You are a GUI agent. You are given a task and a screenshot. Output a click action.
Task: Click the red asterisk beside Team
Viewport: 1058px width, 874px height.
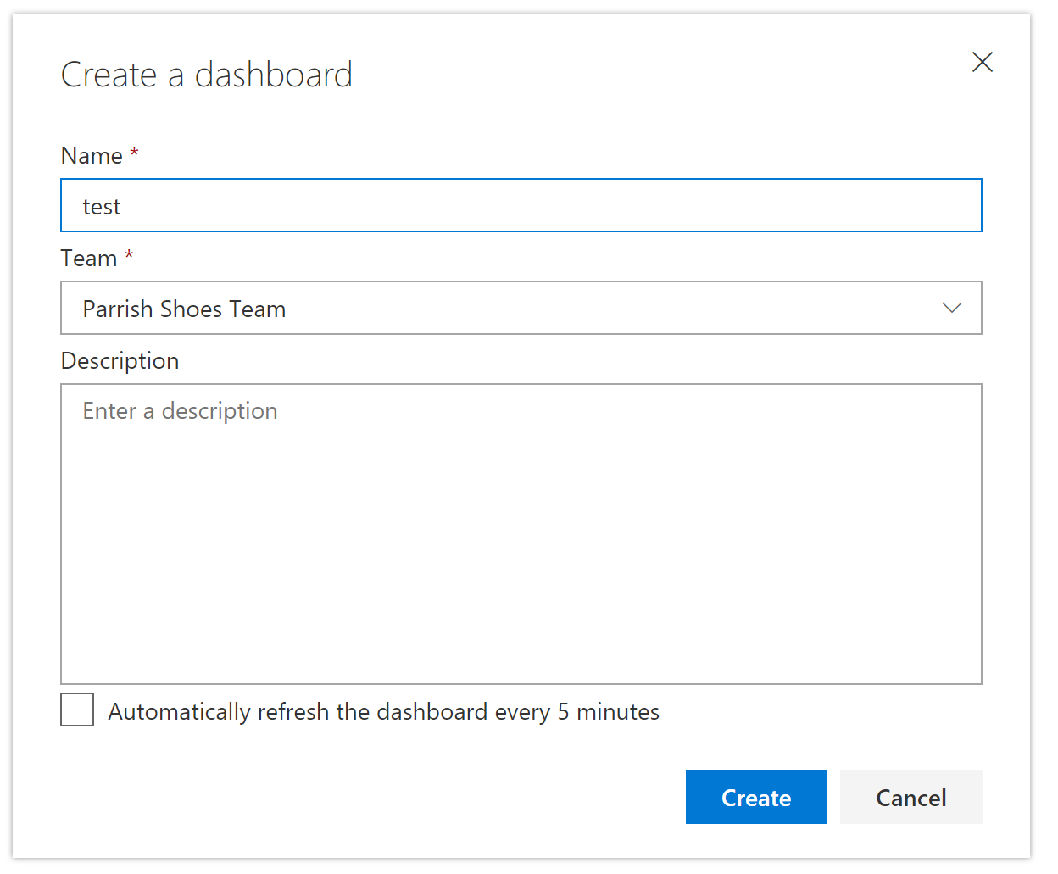pos(129,255)
